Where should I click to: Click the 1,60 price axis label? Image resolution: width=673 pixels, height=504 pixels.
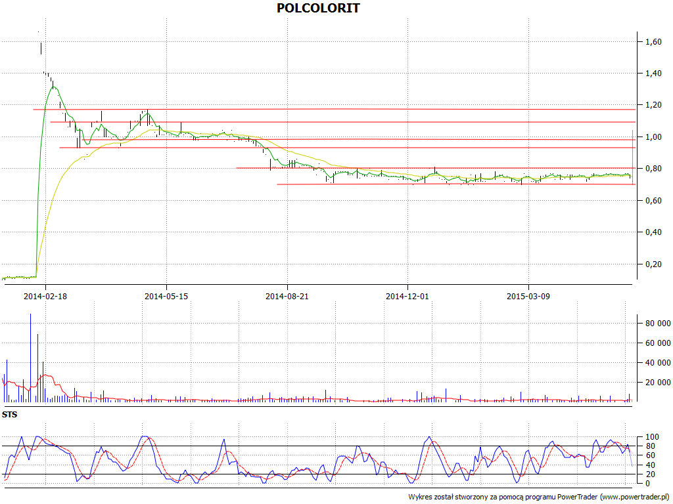pyautogui.click(x=653, y=42)
